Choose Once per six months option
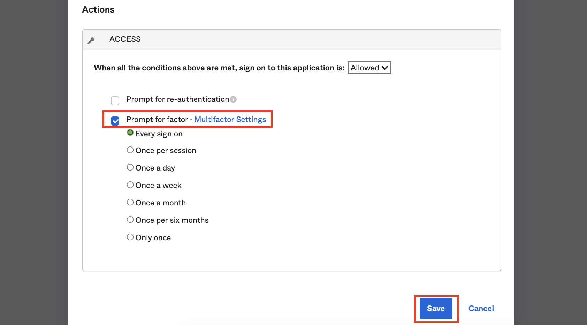 [130, 220]
